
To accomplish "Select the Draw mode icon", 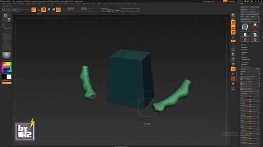I will tap(39, 10).
